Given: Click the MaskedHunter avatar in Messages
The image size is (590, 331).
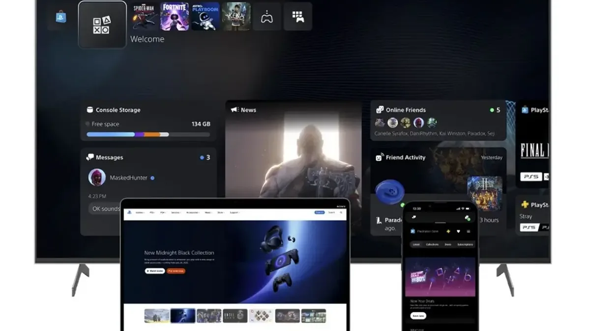Looking at the screenshot, I should pos(97,178).
